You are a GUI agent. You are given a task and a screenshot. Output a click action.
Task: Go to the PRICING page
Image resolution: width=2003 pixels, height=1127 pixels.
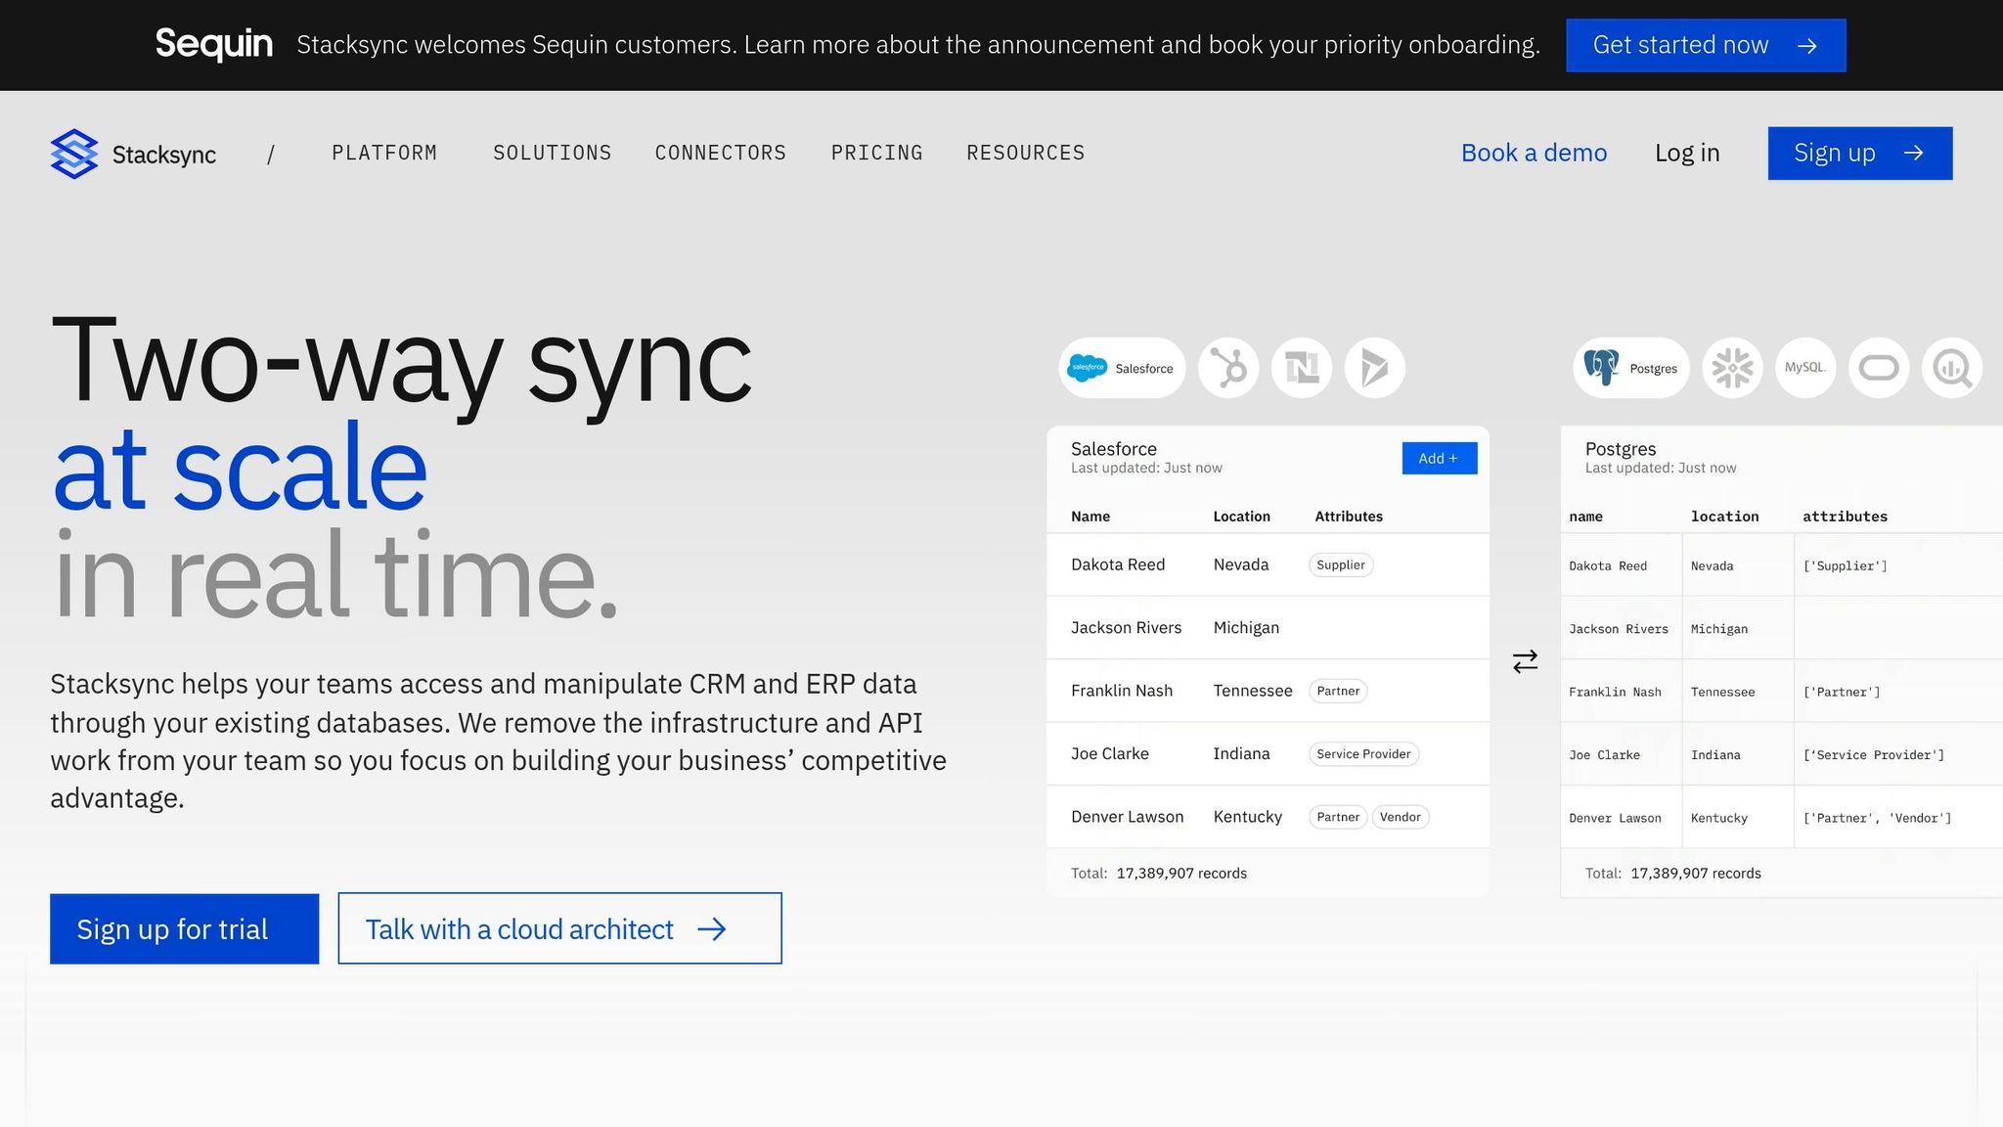(877, 153)
